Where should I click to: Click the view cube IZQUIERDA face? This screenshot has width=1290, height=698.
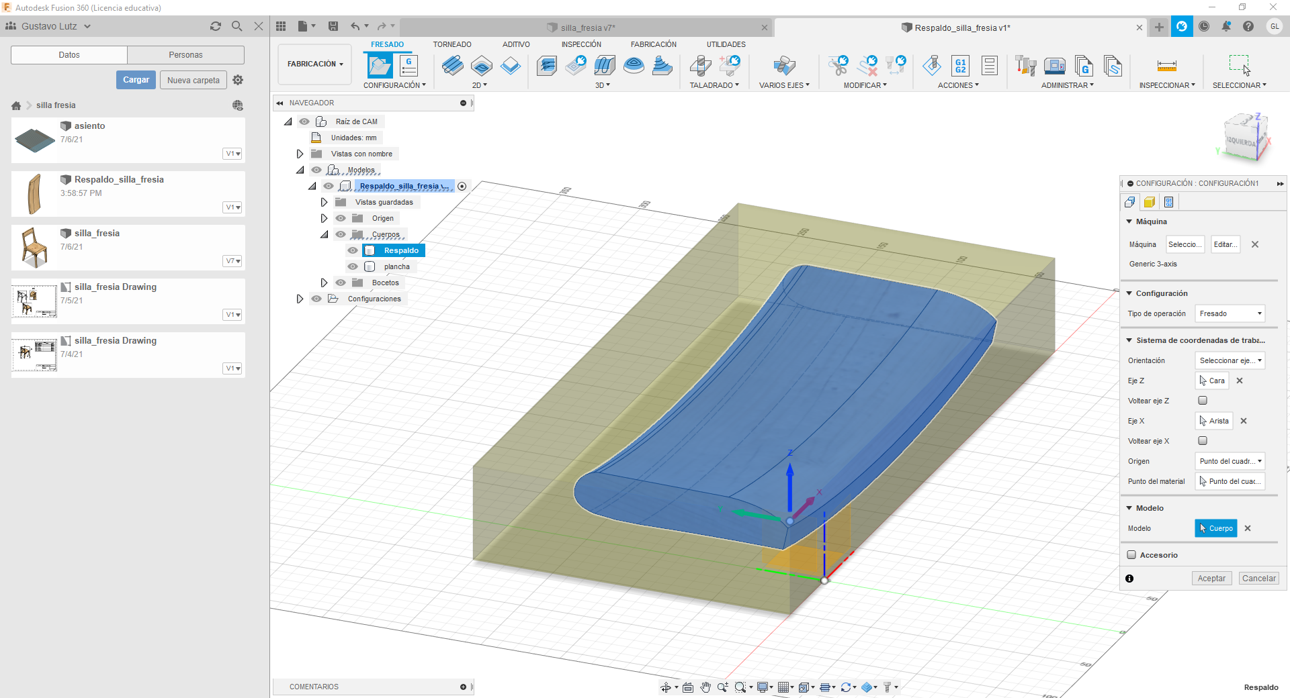pos(1240,142)
